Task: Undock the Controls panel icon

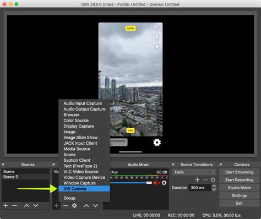Action: (x=221, y=165)
